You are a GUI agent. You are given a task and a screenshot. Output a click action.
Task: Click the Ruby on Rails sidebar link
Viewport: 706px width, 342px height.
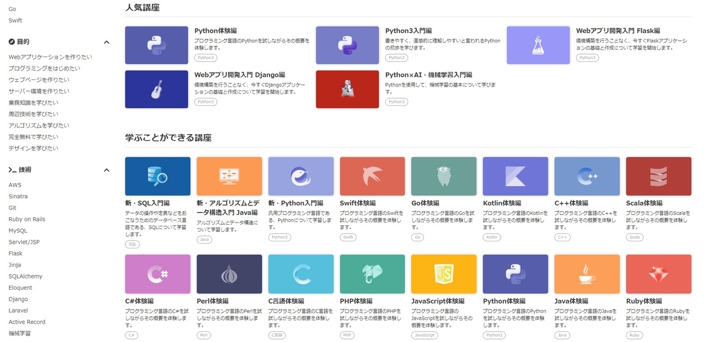(28, 219)
